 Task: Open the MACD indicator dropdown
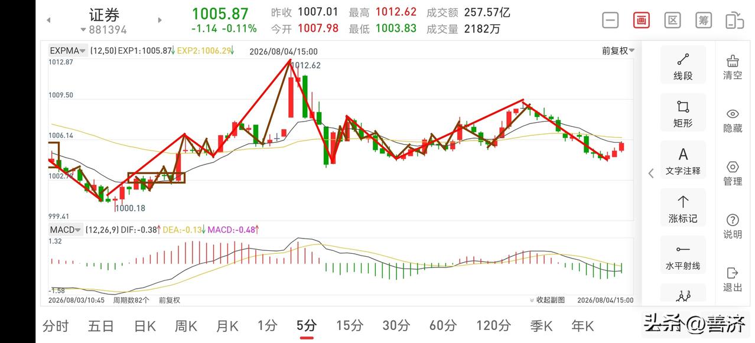coord(66,230)
